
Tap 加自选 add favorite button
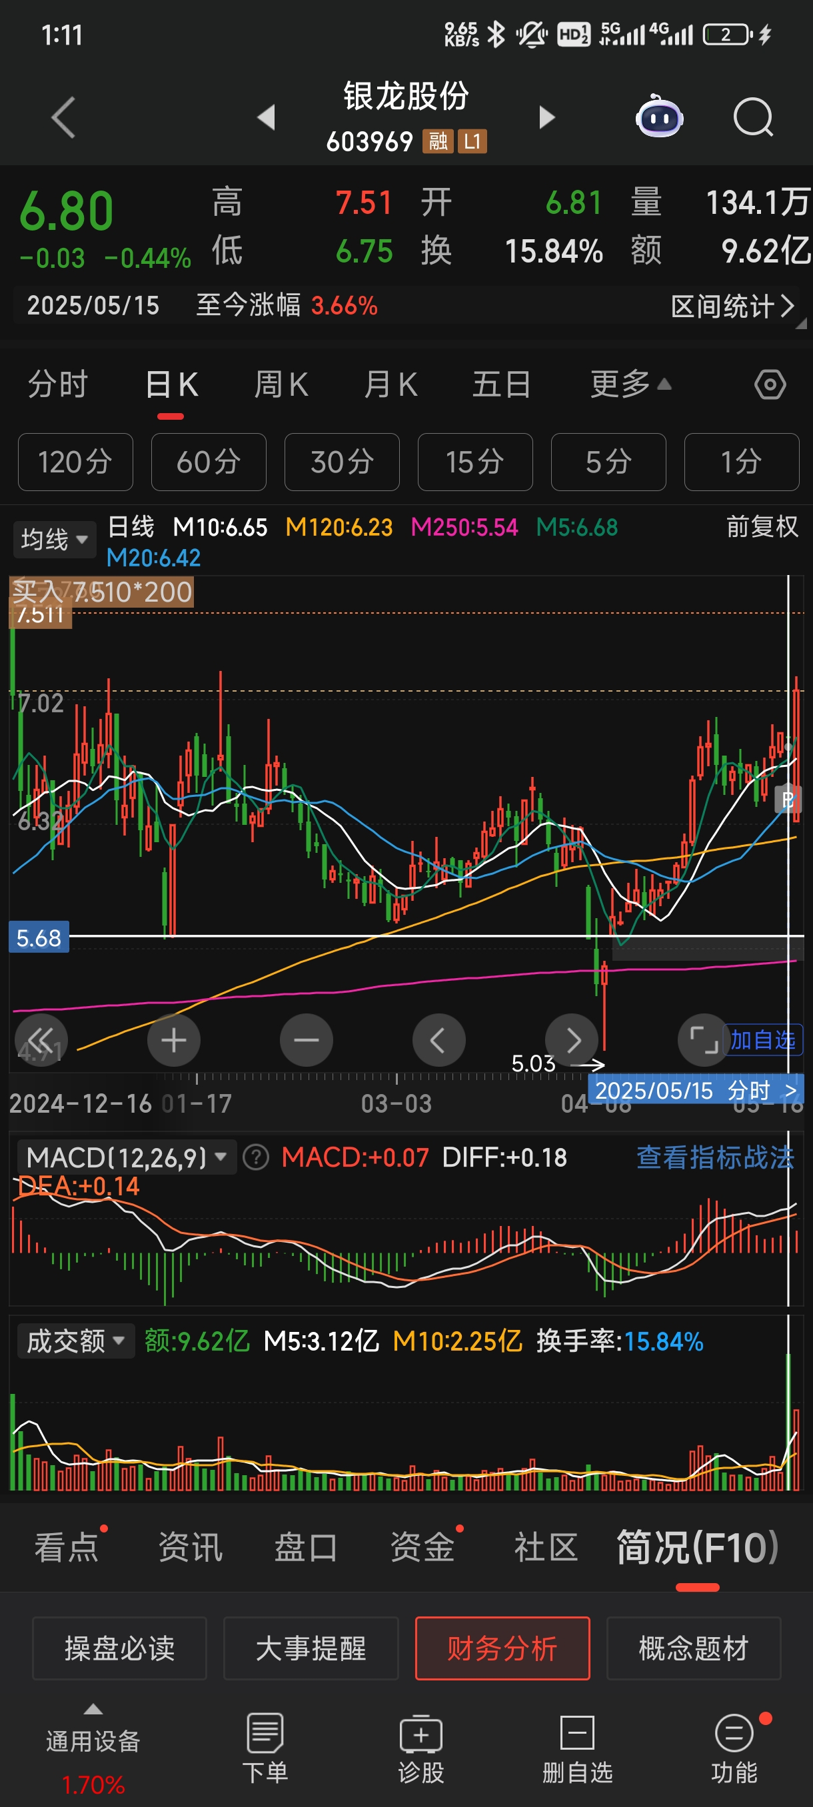[x=763, y=1039]
